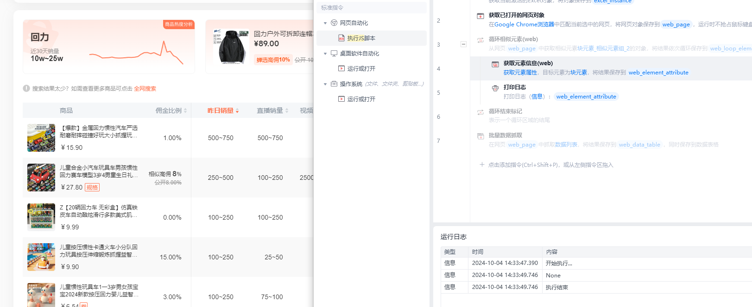Click 运行或打开 icon under 桌面软件自动化

[x=341, y=68]
